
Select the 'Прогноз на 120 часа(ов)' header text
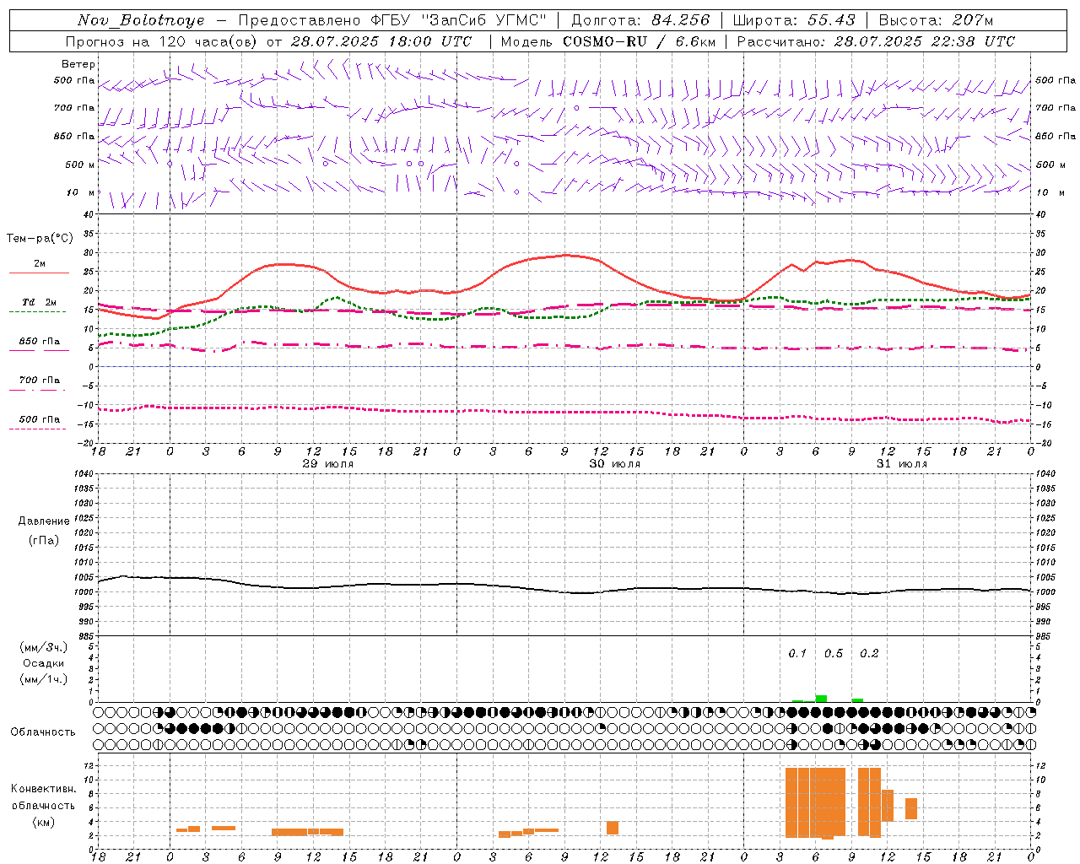[163, 41]
